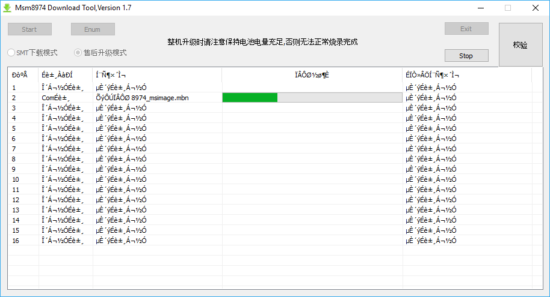Click the ÏÂÔØ½ø¶È progress column header
Viewport: 550px width, 297px height.
click(x=312, y=75)
